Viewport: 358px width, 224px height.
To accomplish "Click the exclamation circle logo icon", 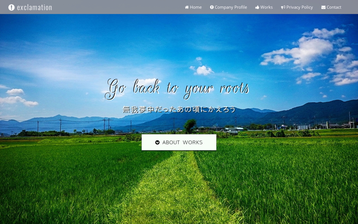I will click(11, 7).
